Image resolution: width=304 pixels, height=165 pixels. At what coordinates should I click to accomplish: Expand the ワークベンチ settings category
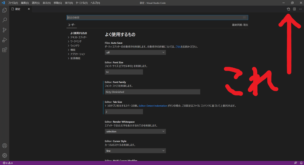click(x=75, y=41)
